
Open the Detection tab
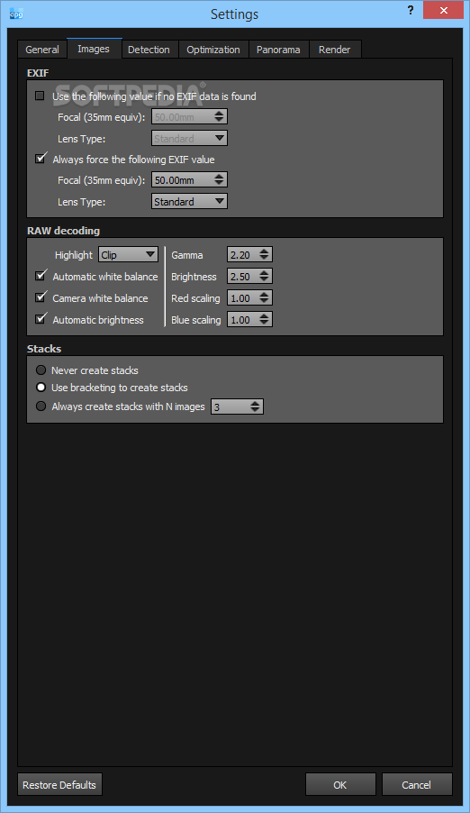149,50
